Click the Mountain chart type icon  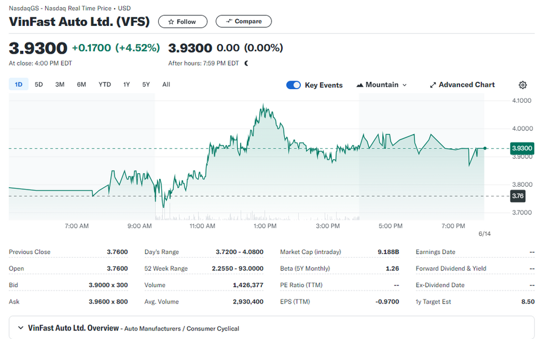360,85
